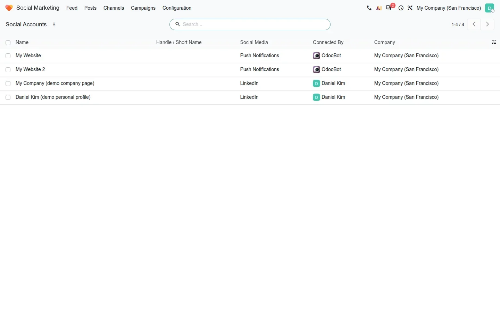This screenshot has width=500, height=312.
Task: Click the user avatar in top bar
Action: pos(490,8)
